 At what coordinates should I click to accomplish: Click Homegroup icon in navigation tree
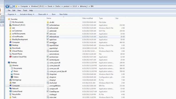tap(10, 80)
